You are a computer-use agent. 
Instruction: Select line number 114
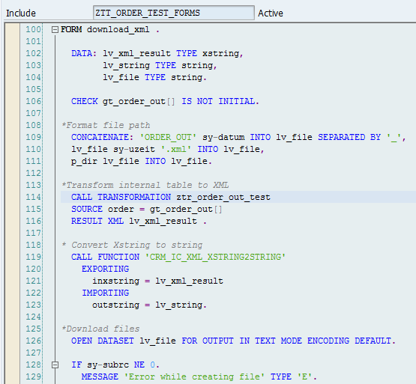point(33,197)
